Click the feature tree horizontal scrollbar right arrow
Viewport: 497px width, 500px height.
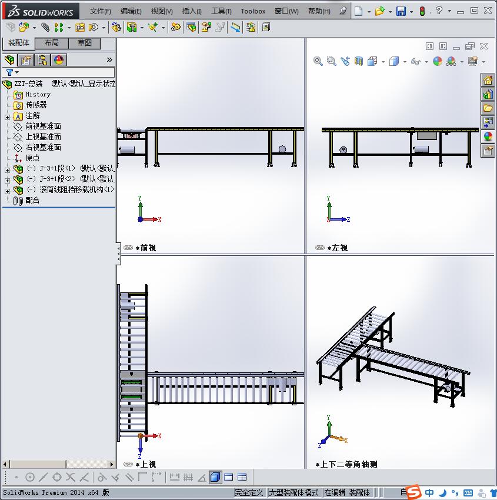[x=112, y=464]
